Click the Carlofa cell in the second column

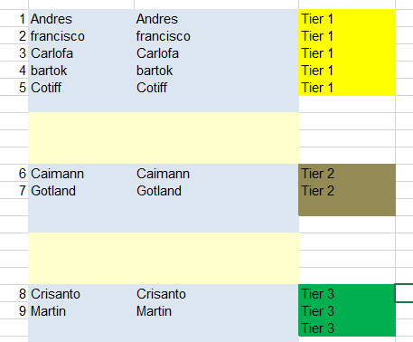[216, 53]
